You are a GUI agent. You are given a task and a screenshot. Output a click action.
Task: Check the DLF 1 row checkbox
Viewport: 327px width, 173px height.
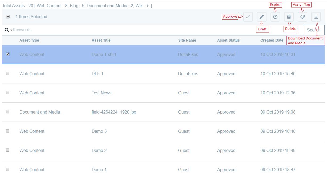(8, 73)
